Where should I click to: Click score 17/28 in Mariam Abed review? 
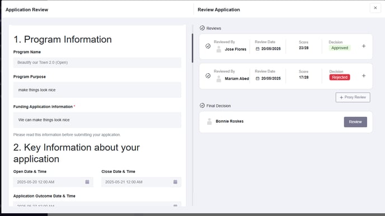303,77
